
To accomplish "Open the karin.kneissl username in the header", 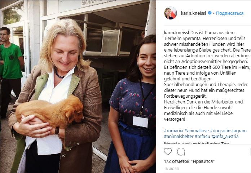I will click(x=193, y=13).
